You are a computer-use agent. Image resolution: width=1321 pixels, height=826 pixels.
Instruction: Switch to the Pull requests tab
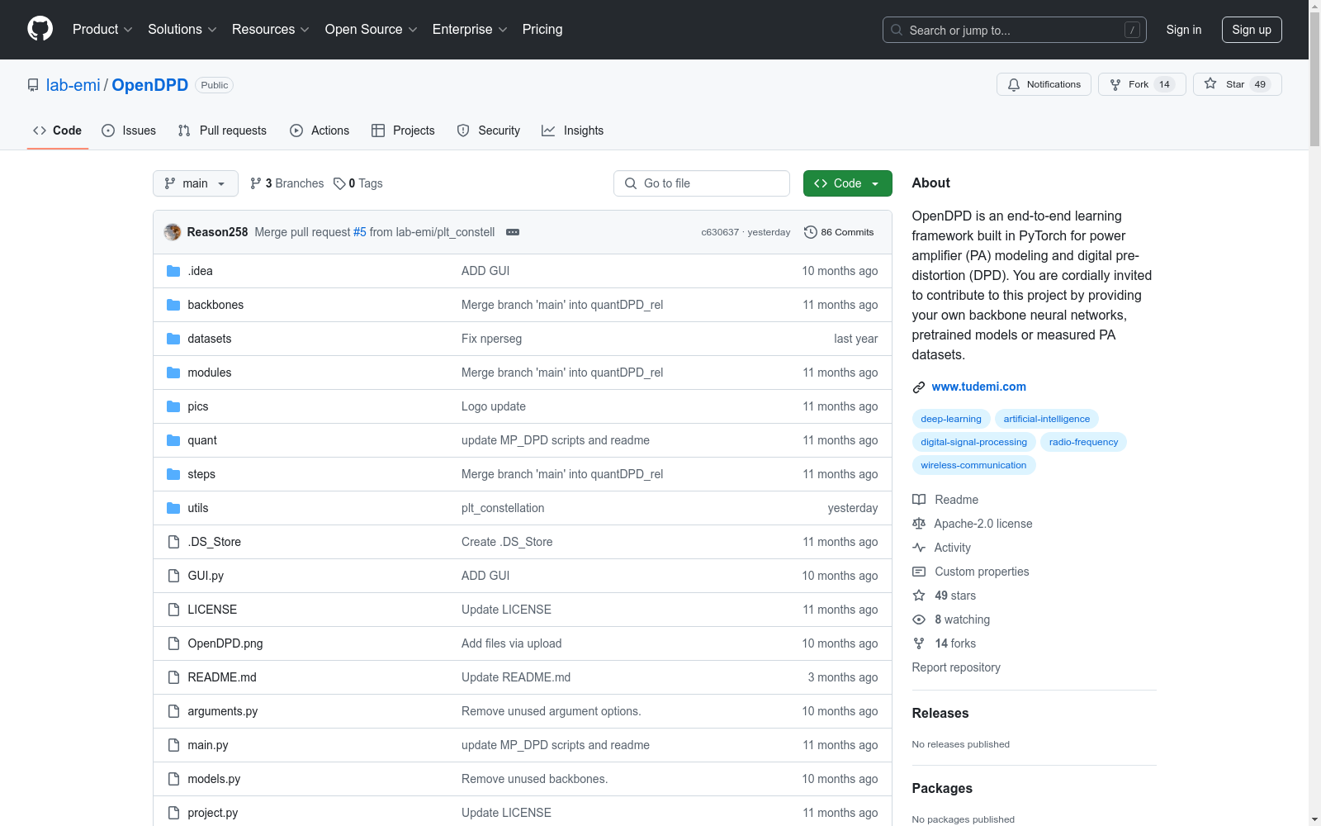(x=222, y=131)
